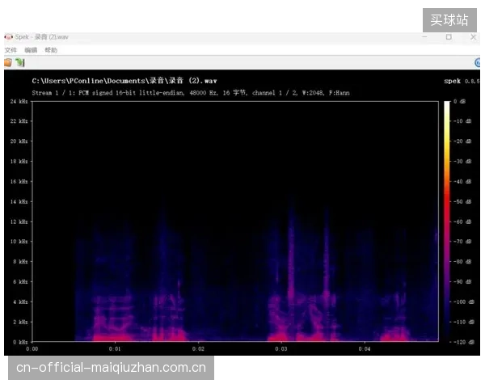
Task: Click the orange open-file toolbar icon
Action: pyautogui.click(x=8, y=62)
